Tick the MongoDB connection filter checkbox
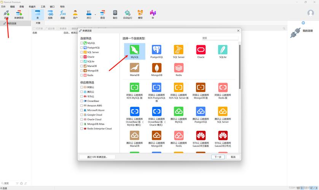The width and height of the screenshot is (319, 190). (x=81, y=71)
